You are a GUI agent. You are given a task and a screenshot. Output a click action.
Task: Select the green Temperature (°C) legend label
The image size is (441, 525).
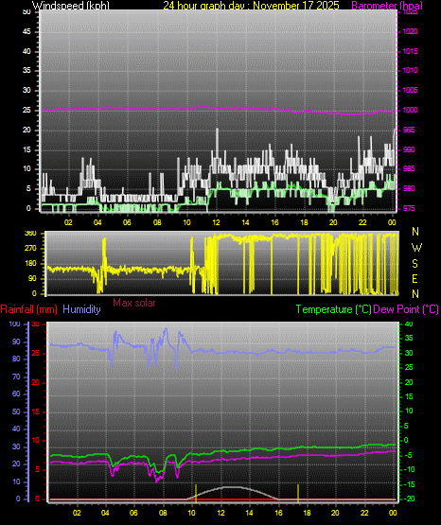click(333, 309)
